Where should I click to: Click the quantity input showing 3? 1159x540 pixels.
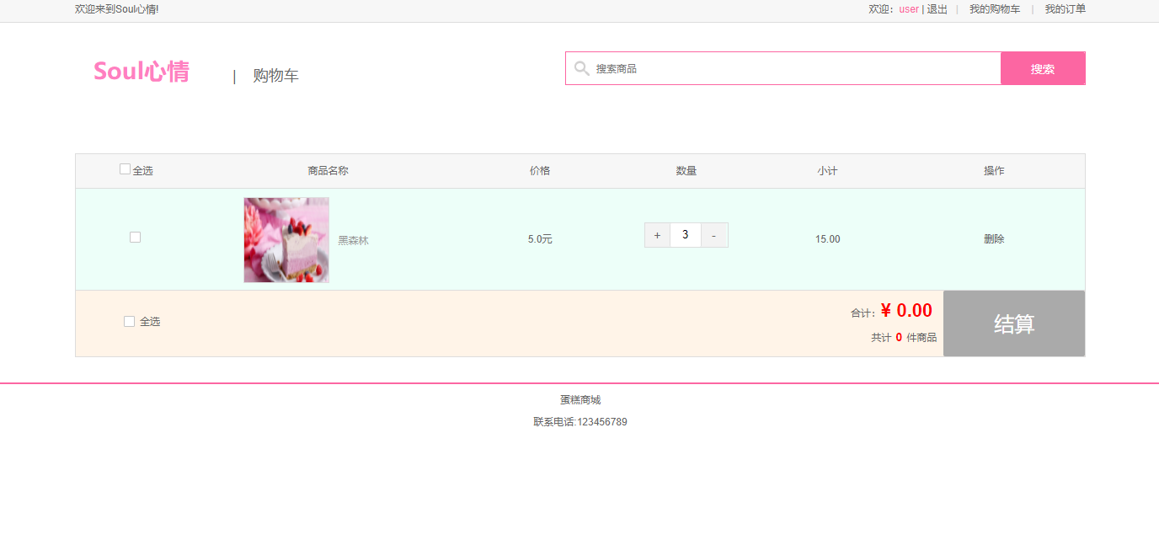coord(685,235)
